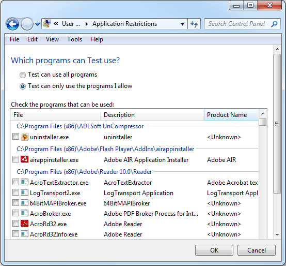Click the User Accounts icon in address bar

pos(47,24)
